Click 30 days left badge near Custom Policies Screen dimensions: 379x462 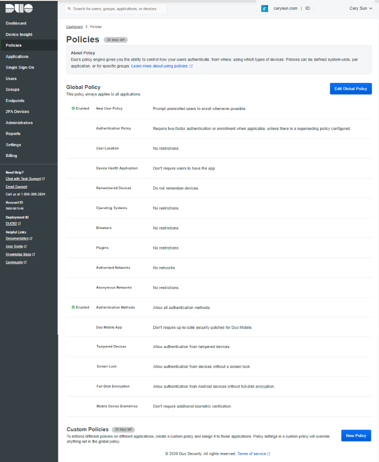pos(123,429)
